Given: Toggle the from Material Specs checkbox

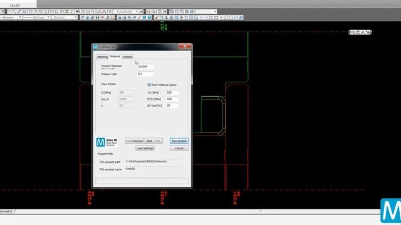Looking at the screenshot, I should coord(149,85).
